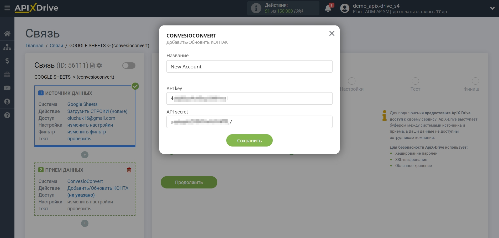499x238 pixels.
Task: Click the ApiX-Drive logo
Action: pos(36,8)
